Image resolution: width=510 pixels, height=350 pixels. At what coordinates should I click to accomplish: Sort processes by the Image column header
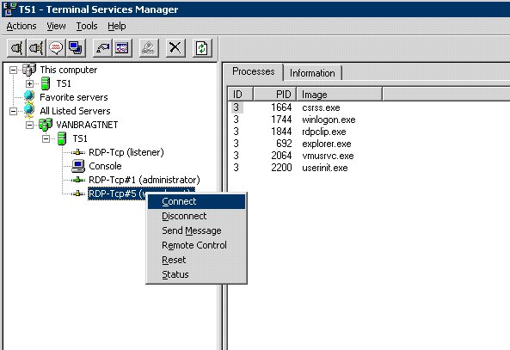click(339, 95)
